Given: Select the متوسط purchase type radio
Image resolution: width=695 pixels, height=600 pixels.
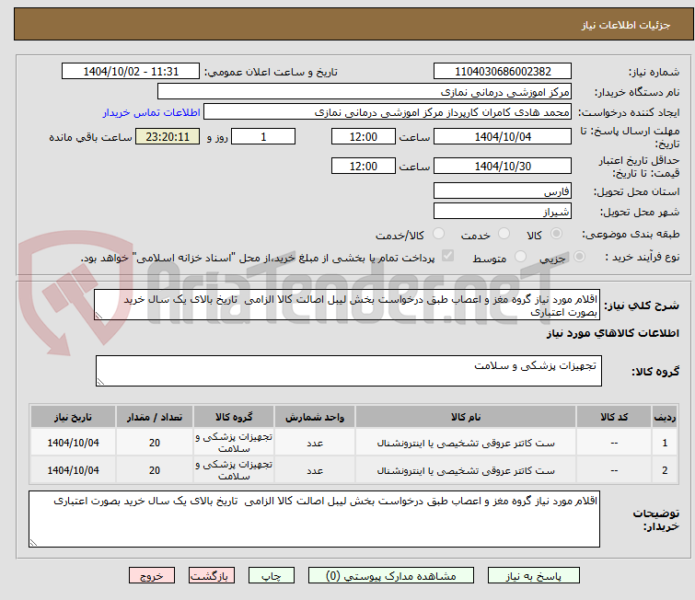Looking at the screenshot, I should coord(520,257).
